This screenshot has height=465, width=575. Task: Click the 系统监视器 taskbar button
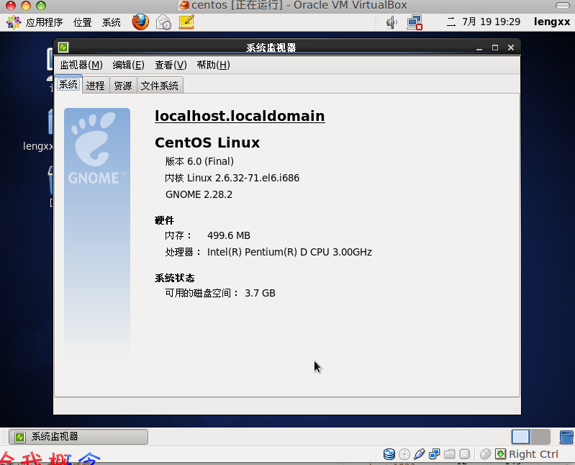[x=78, y=437]
